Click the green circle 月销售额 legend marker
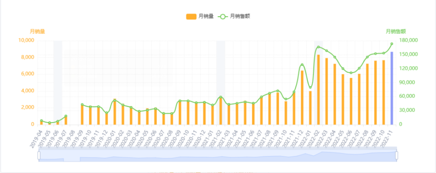The width and height of the screenshot is (436, 173). (x=223, y=17)
